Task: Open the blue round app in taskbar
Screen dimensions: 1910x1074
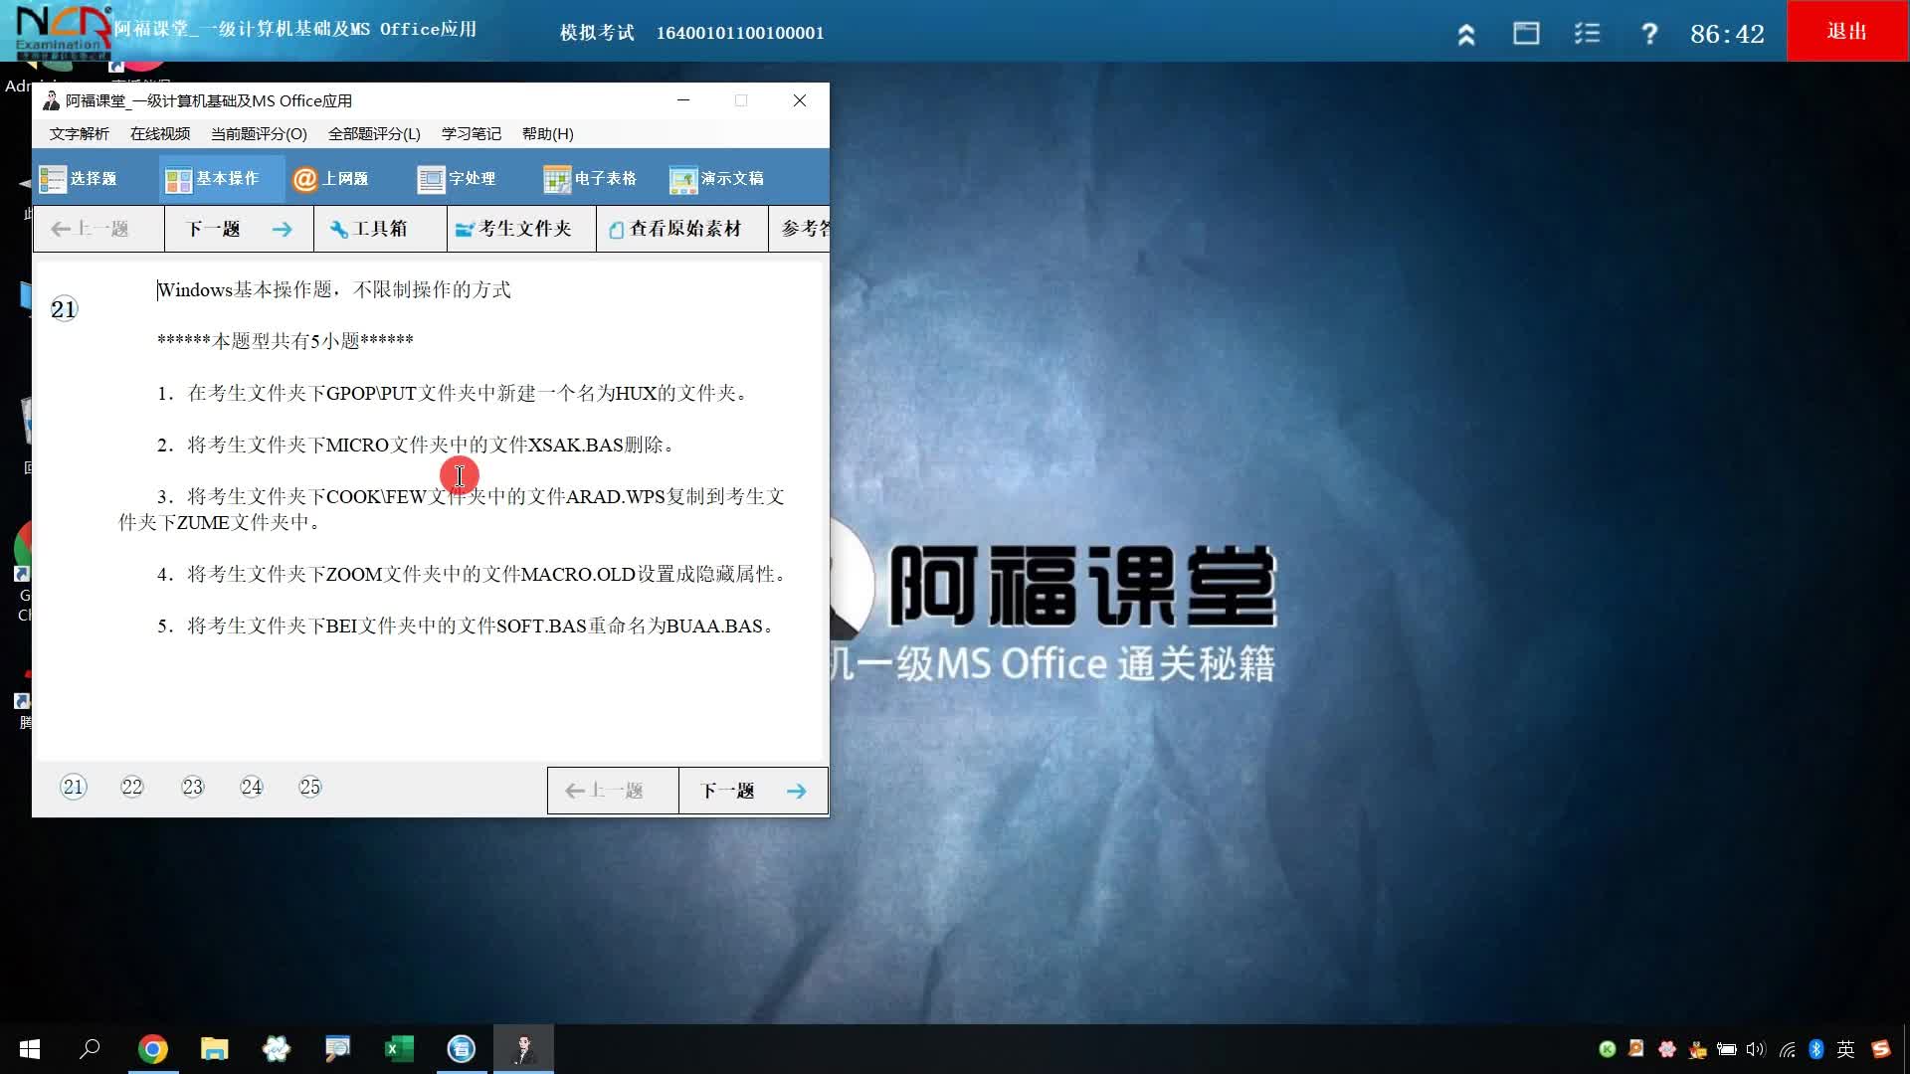Action: tap(461, 1049)
